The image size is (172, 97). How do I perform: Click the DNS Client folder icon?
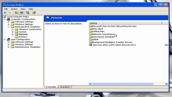[91, 29]
